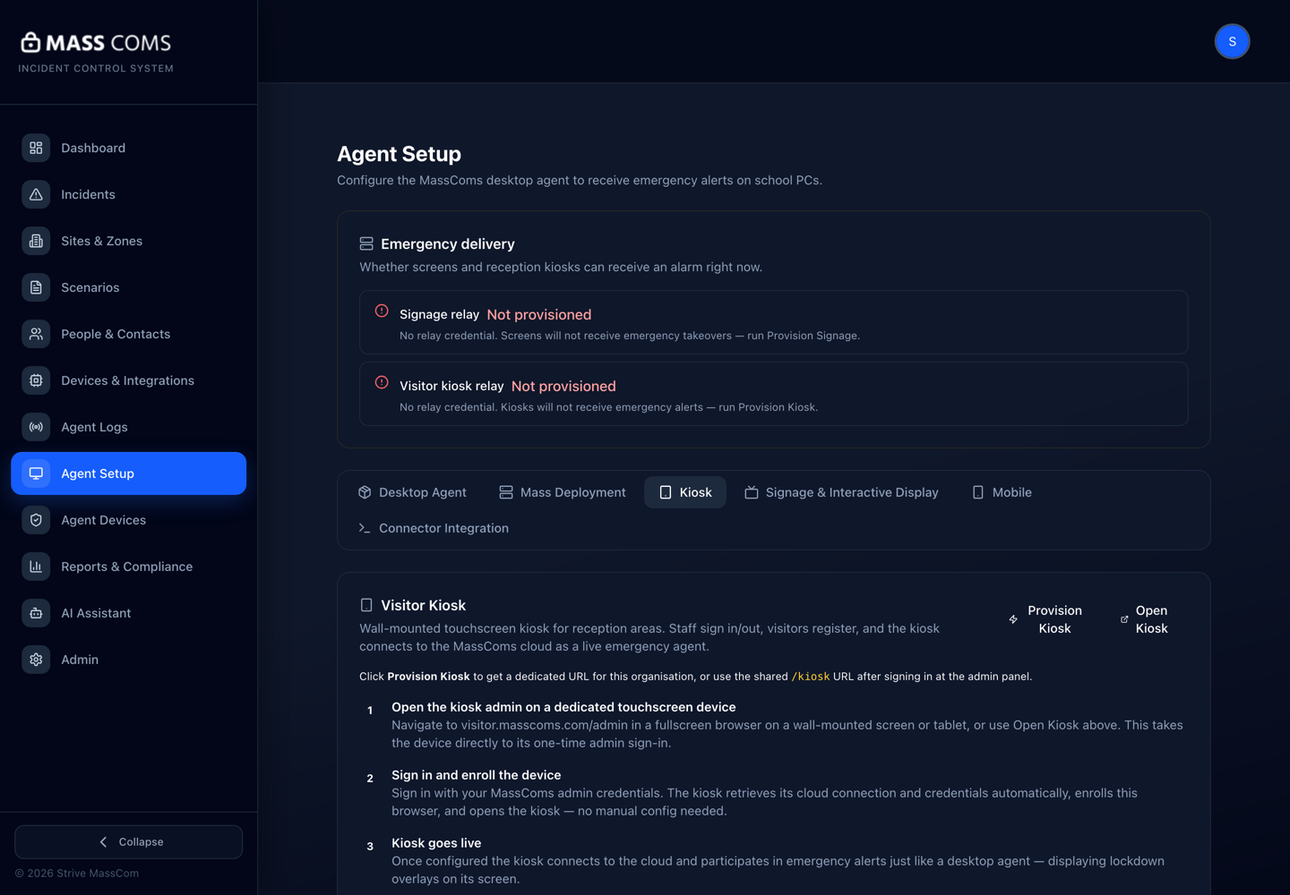Click the Incident Control System subtitle

(x=96, y=68)
